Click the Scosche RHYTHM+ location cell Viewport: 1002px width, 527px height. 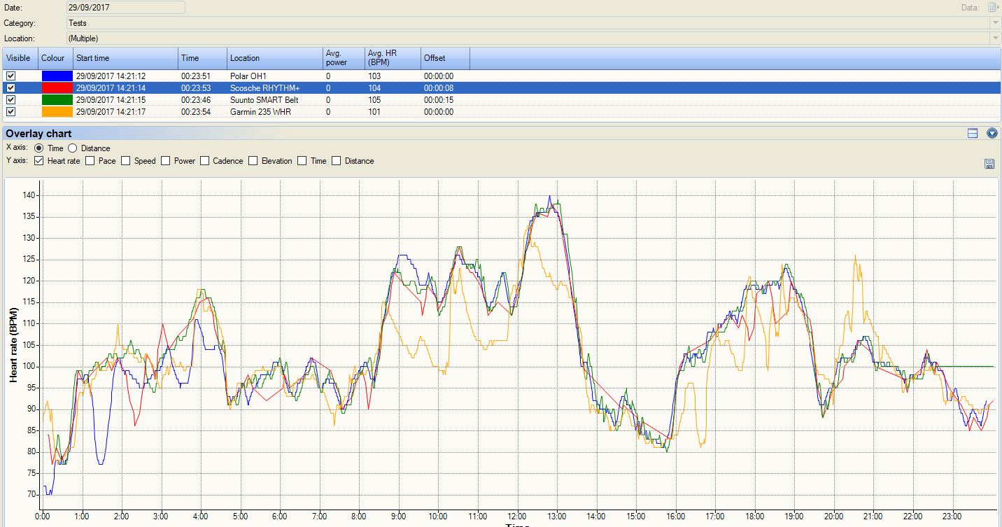(x=264, y=87)
